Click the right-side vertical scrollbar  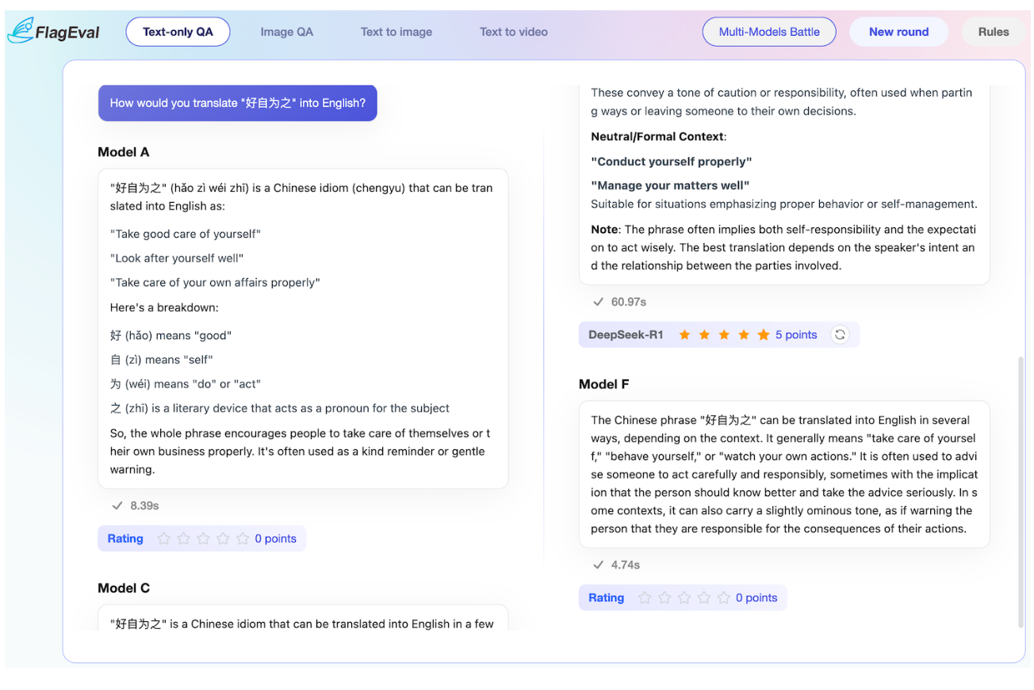click(x=1020, y=491)
